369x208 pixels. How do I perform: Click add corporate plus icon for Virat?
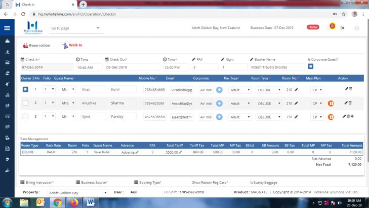pyautogui.click(x=219, y=90)
